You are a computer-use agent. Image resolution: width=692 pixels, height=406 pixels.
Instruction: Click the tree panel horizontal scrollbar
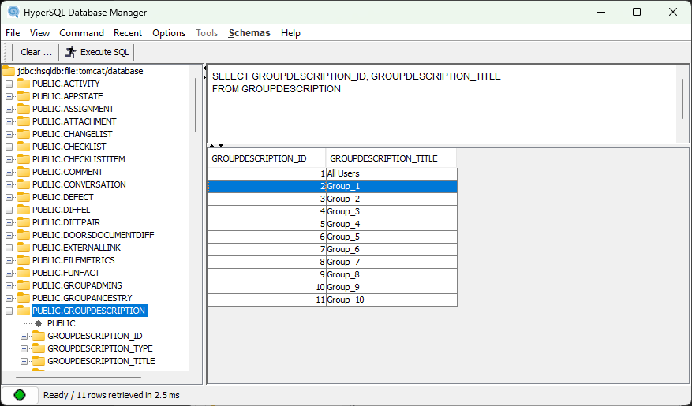click(79, 378)
